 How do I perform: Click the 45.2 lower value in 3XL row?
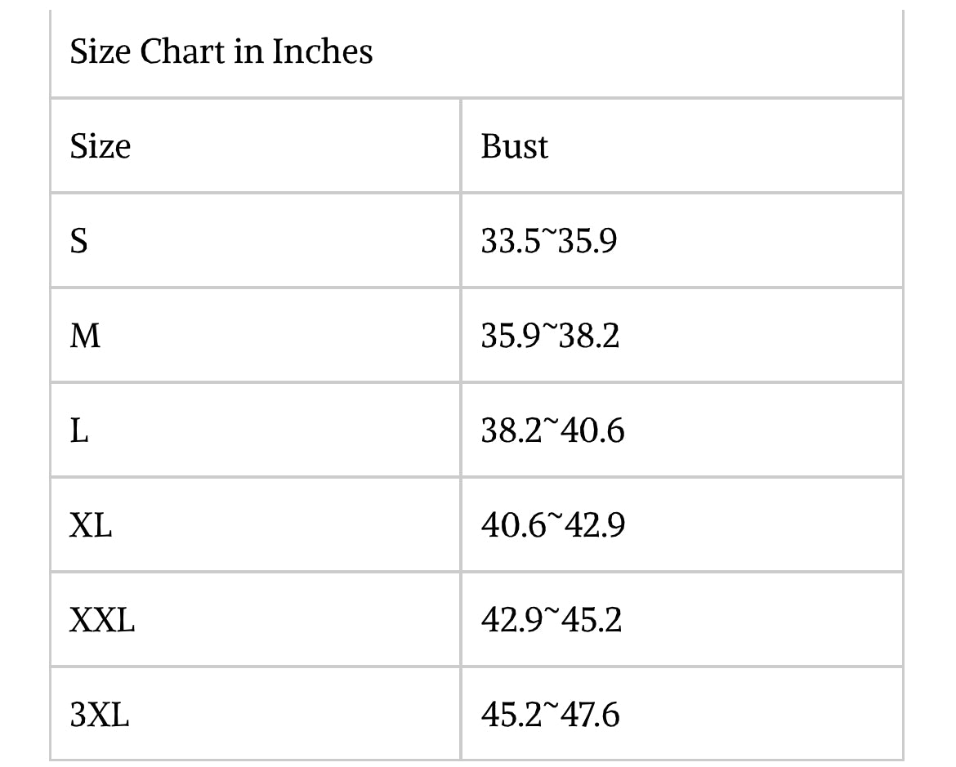[510, 716]
